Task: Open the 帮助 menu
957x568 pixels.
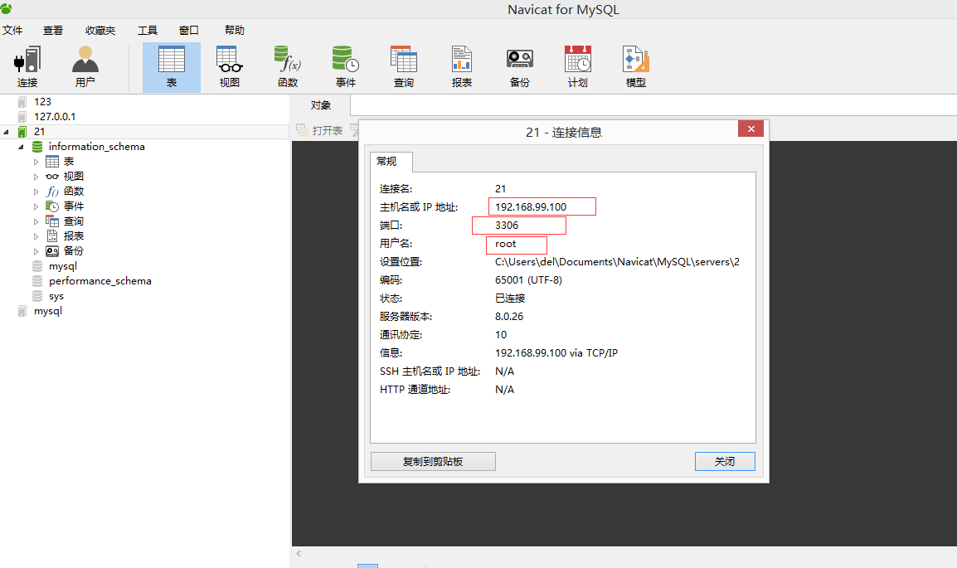Action: click(235, 31)
